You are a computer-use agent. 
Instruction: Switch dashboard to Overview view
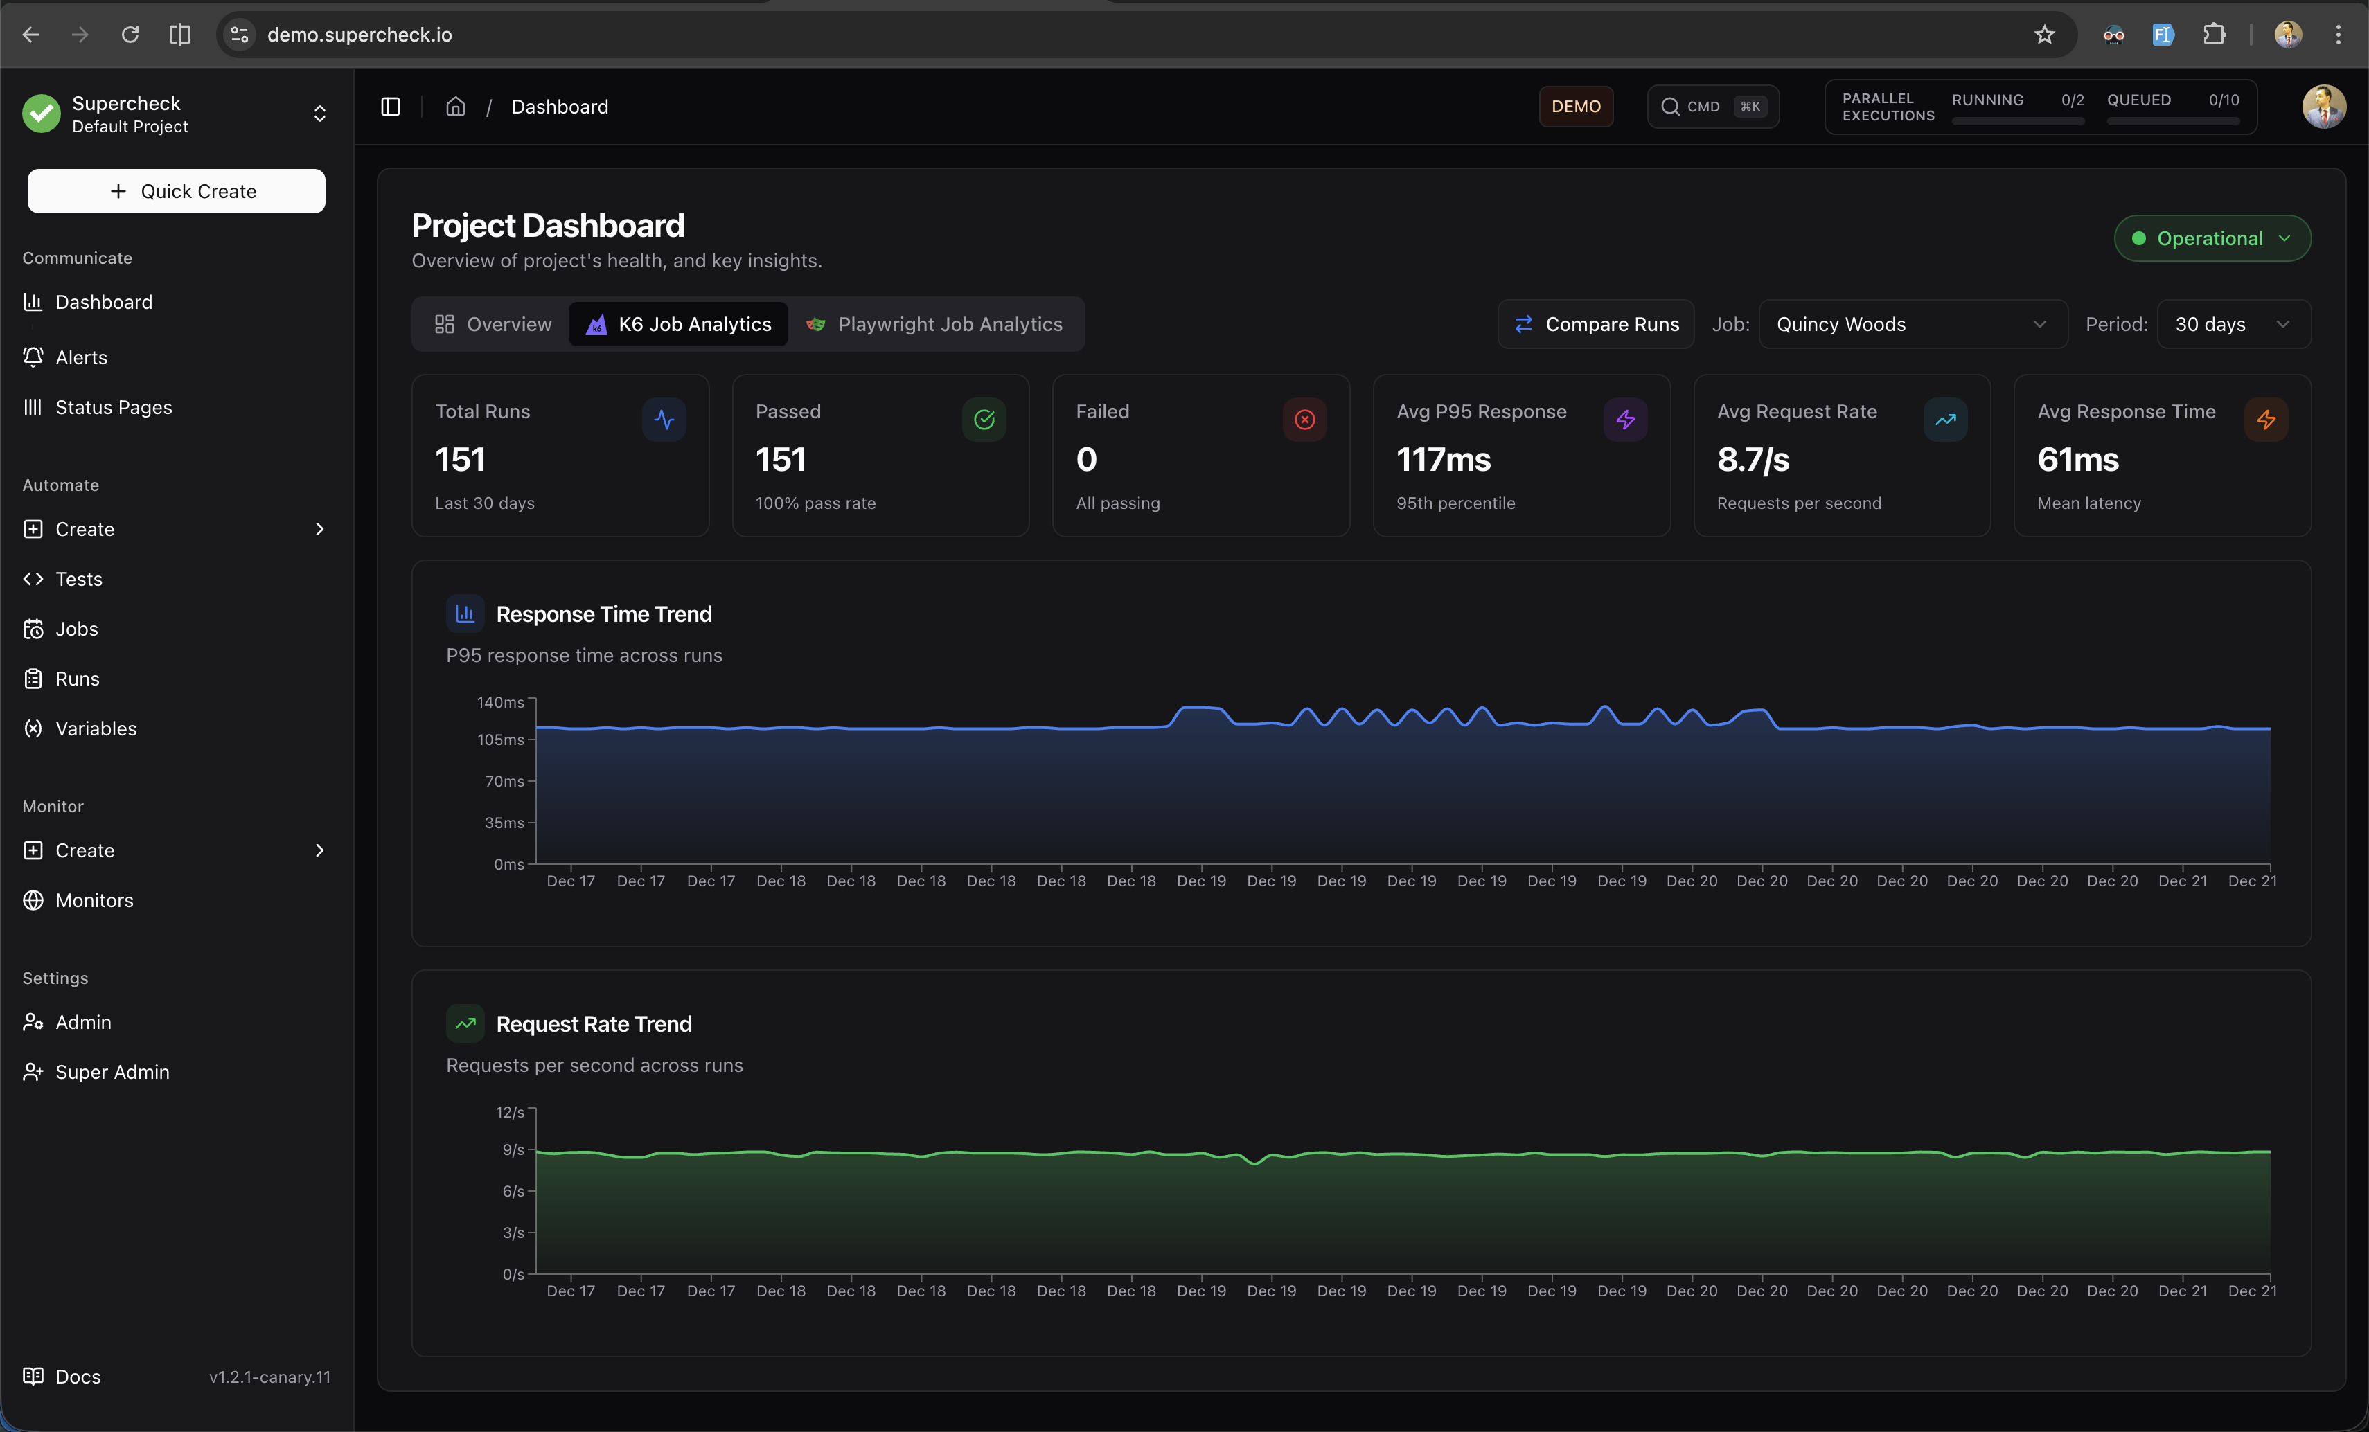tap(493, 324)
